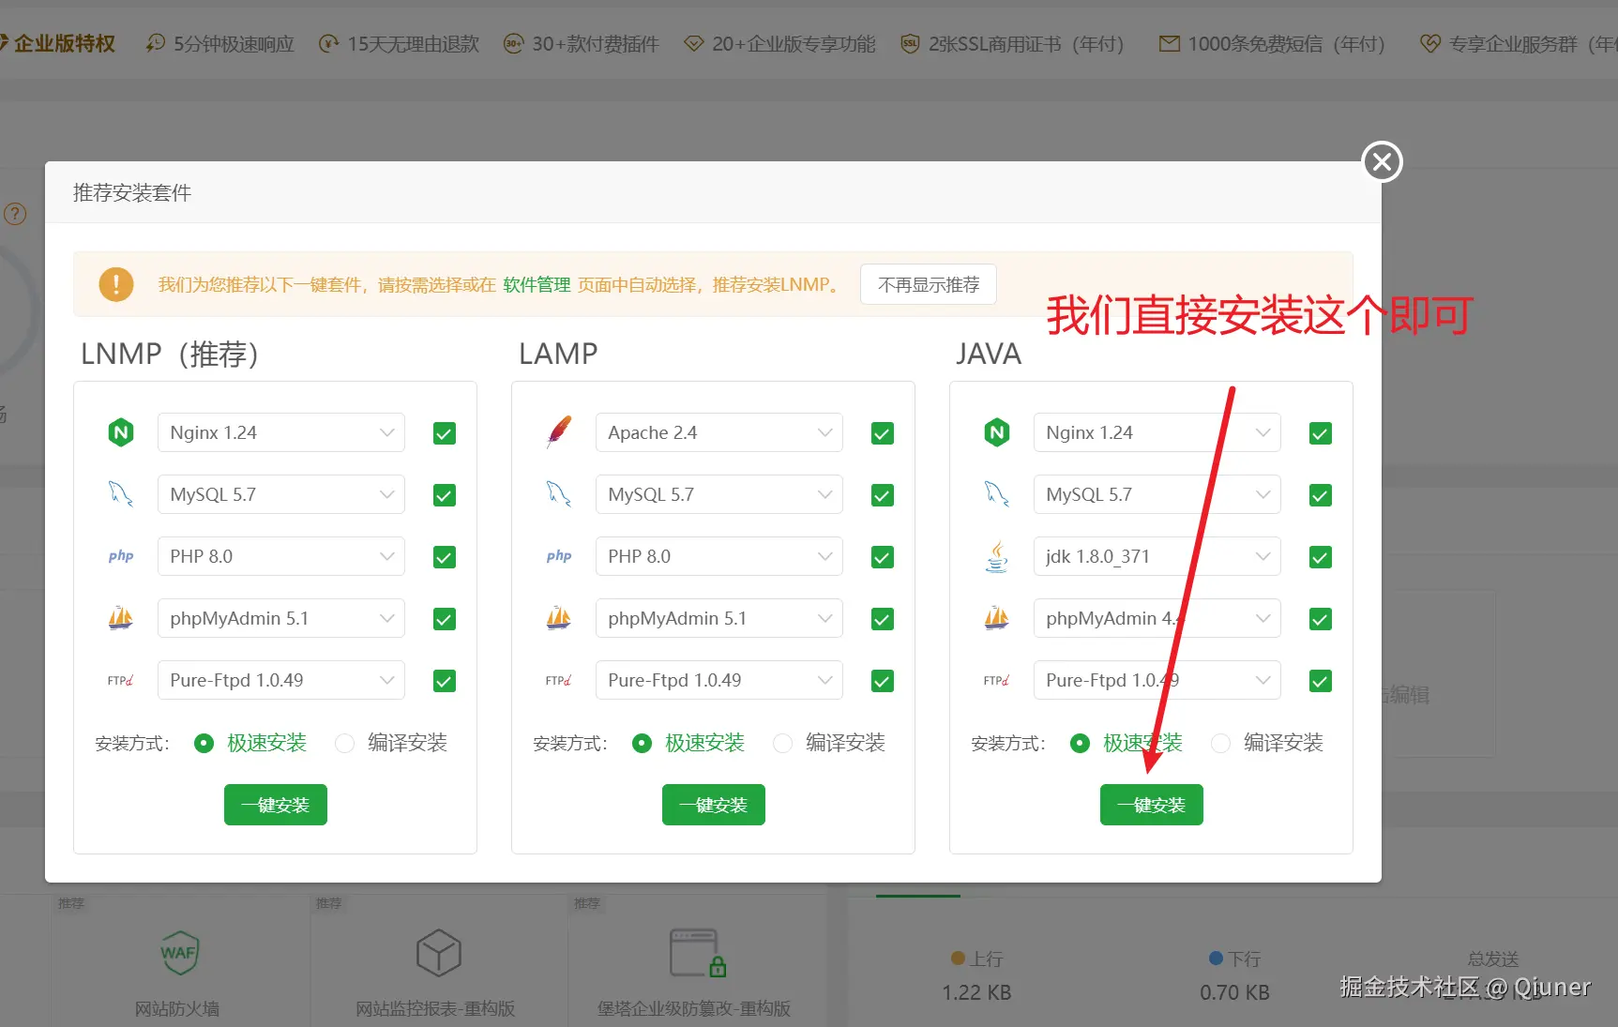Click the Pure-Ftpd FTP icon in JAVA

[997, 680]
